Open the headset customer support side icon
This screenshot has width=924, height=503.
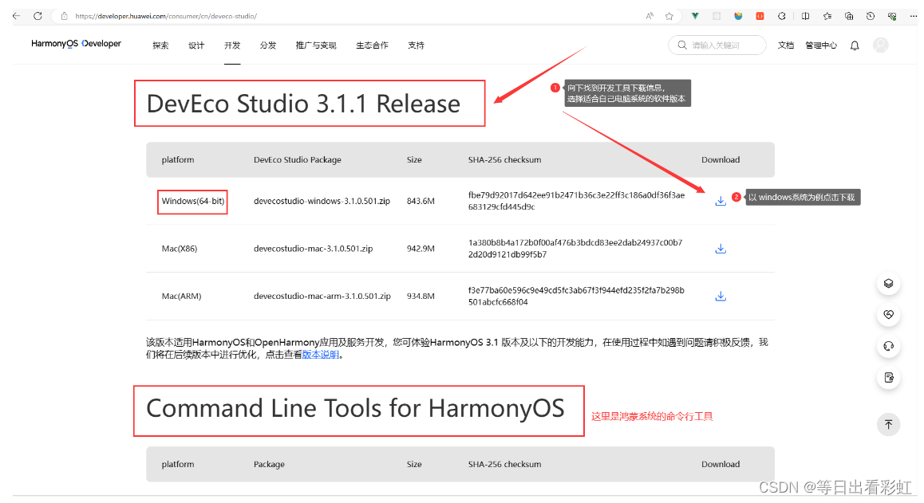pyautogui.click(x=888, y=346)
